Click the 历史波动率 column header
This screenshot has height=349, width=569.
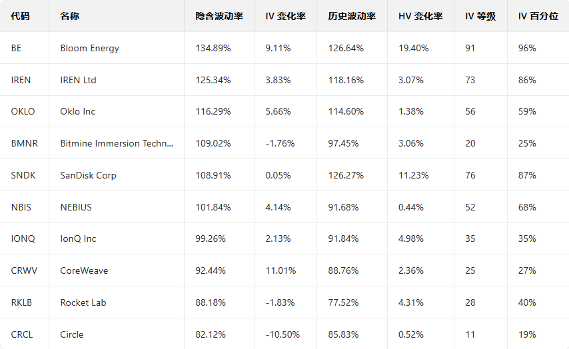pos(352,16)
